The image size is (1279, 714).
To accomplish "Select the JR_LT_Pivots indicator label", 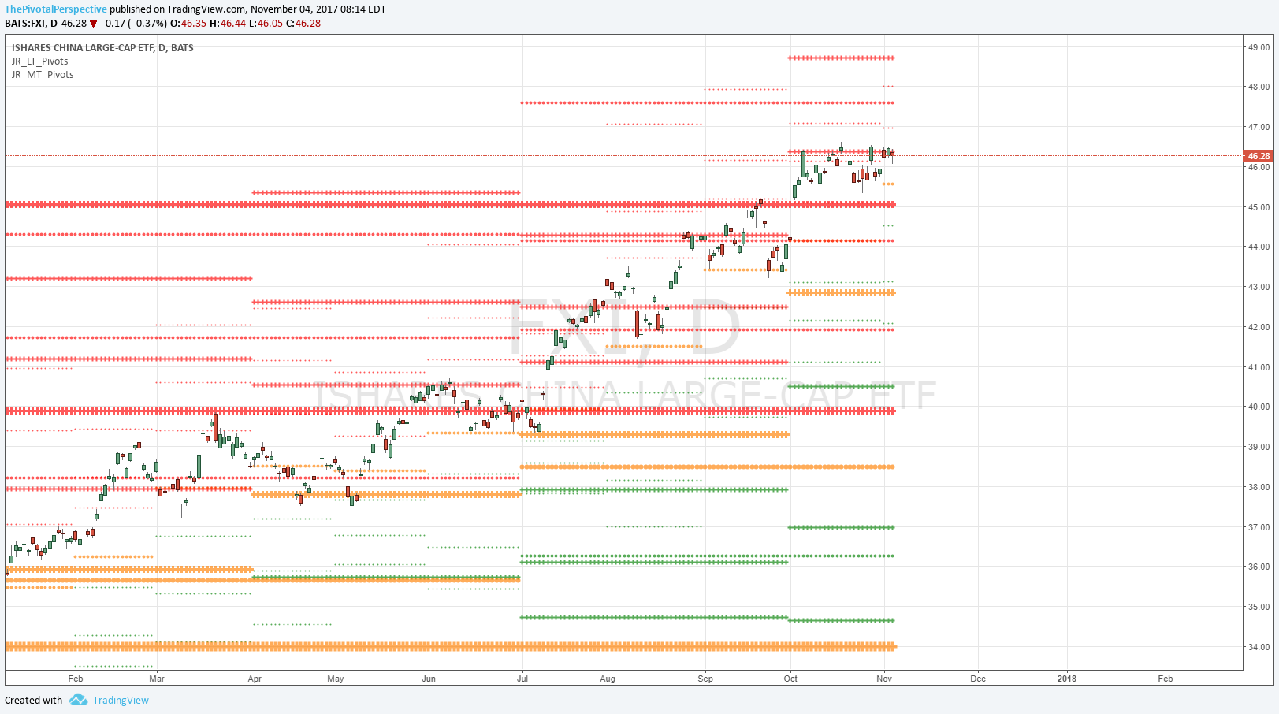I will (x=39, y=61).
